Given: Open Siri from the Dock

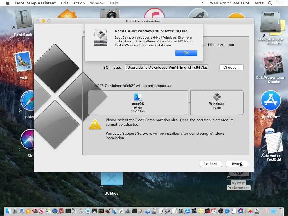Looking at the screenshot, I should pyautogui.click(x=241, y=211).
